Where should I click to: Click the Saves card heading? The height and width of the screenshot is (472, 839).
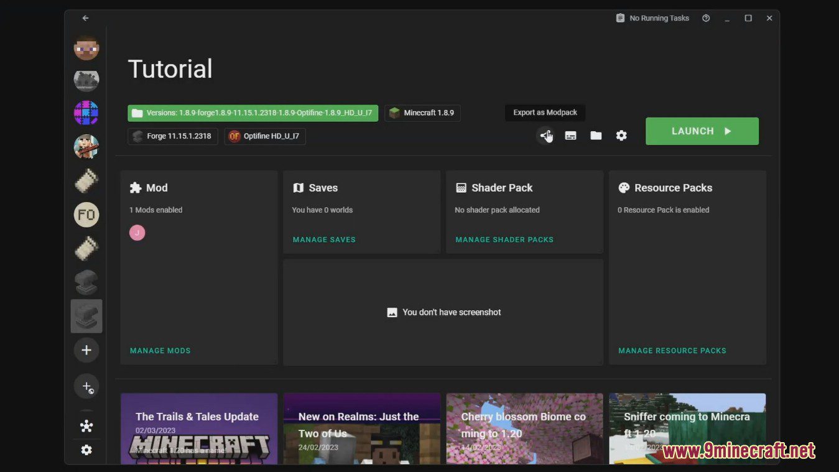pos(315,188)
